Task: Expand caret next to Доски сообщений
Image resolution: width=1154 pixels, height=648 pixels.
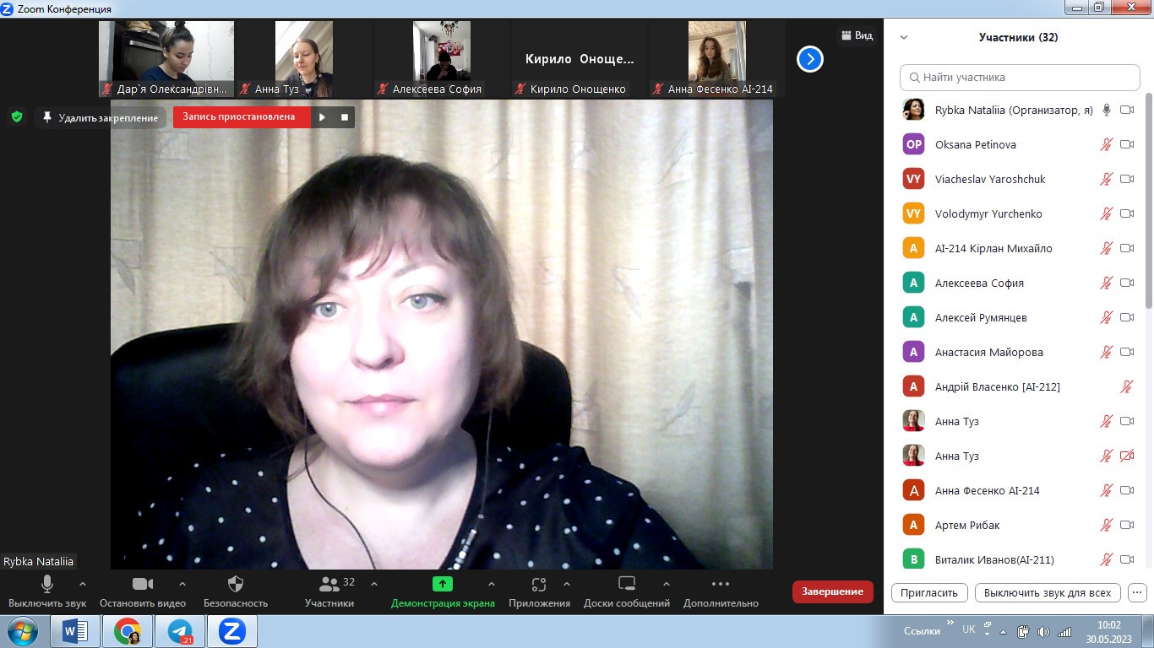Action: [x=667, y=583]
